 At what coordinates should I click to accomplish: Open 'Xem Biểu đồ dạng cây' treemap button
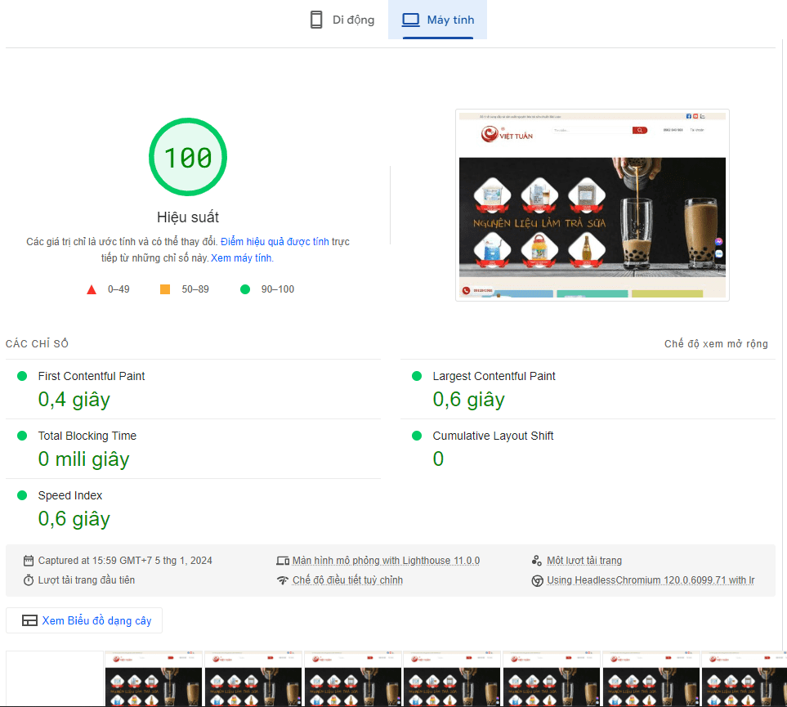click(x=84, y=620)
